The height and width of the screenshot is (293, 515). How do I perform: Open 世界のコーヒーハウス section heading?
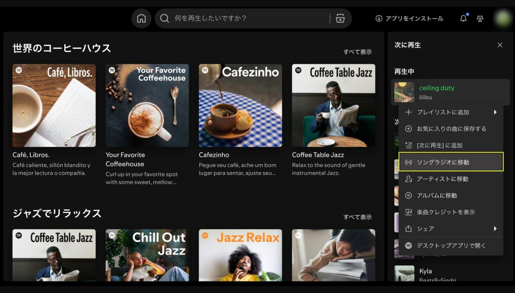62,48
